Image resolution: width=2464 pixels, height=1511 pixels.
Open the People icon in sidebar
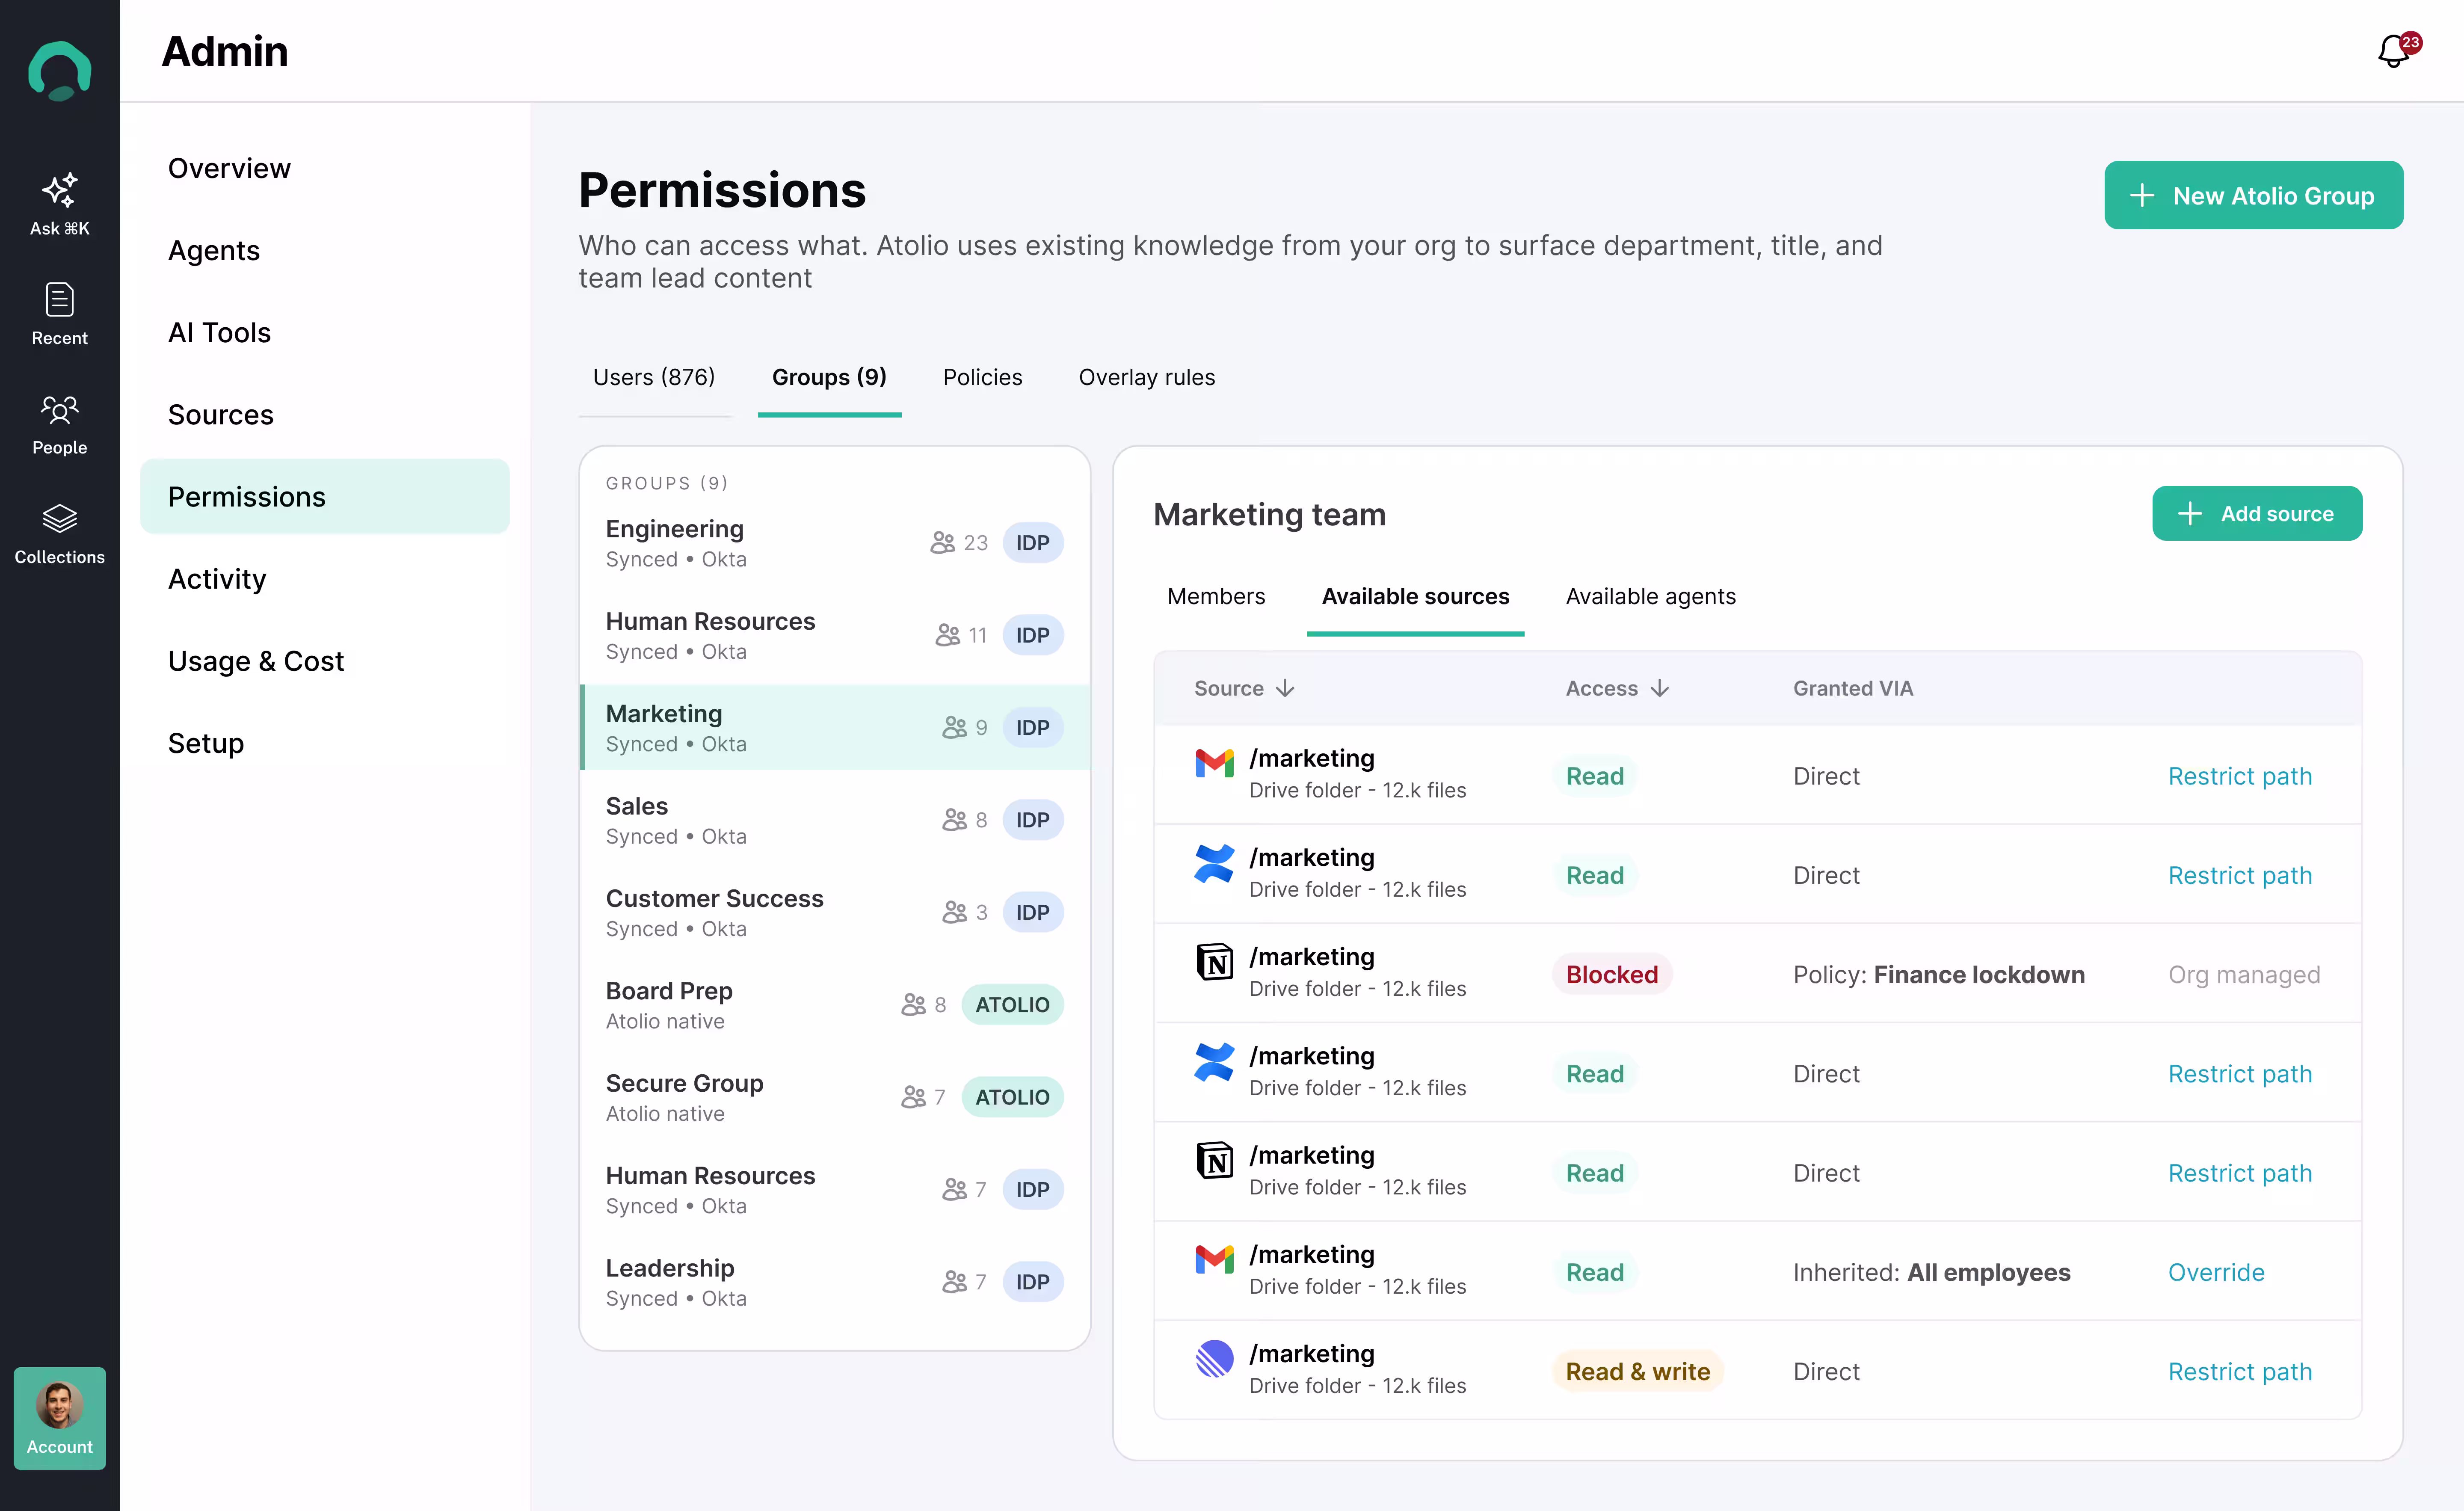click(x=60, y=409)
